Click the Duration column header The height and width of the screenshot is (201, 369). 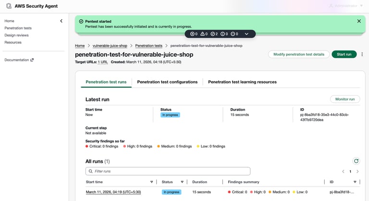coord(199,182)
